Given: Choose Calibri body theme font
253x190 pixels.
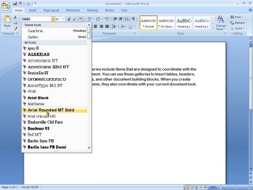Looking at the screenshot, I should pos(54,37).
